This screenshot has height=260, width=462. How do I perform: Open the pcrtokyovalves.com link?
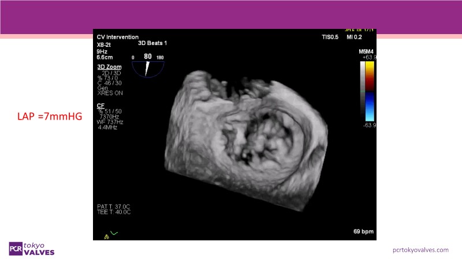(x=420, y=250)
